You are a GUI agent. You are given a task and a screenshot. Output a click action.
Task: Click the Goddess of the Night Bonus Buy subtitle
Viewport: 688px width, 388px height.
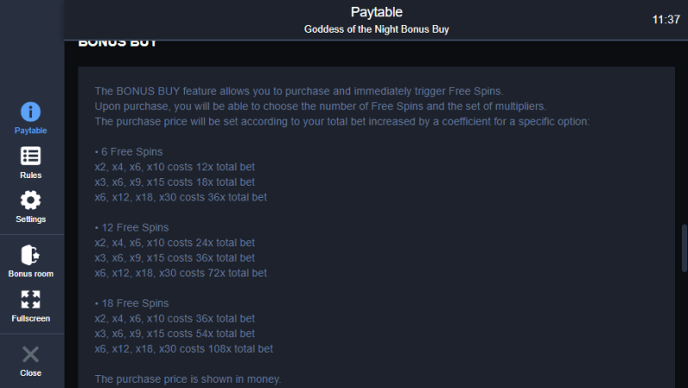377,29
